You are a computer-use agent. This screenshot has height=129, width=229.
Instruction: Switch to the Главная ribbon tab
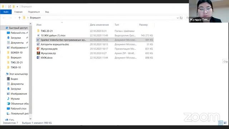point(18,12)
